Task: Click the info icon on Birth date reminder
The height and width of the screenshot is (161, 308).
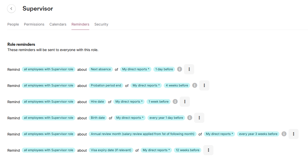Action: click(190, 118)
